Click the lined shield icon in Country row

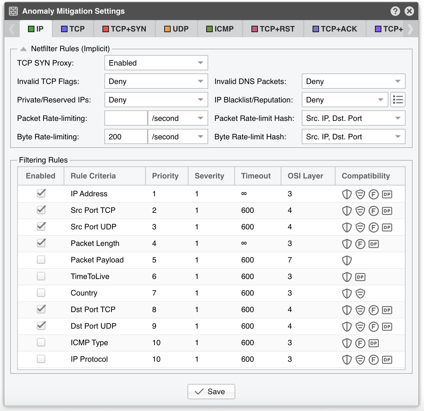tap(360, 293)
